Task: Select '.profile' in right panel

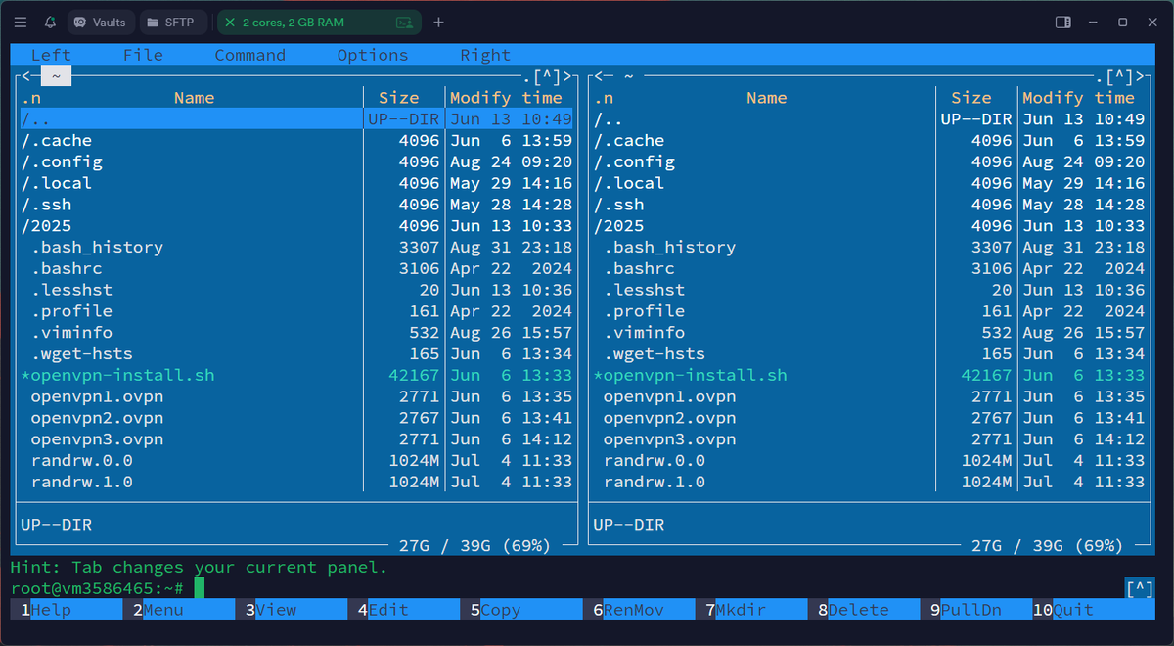Action: pyautogui.click(x=869, y=311)
